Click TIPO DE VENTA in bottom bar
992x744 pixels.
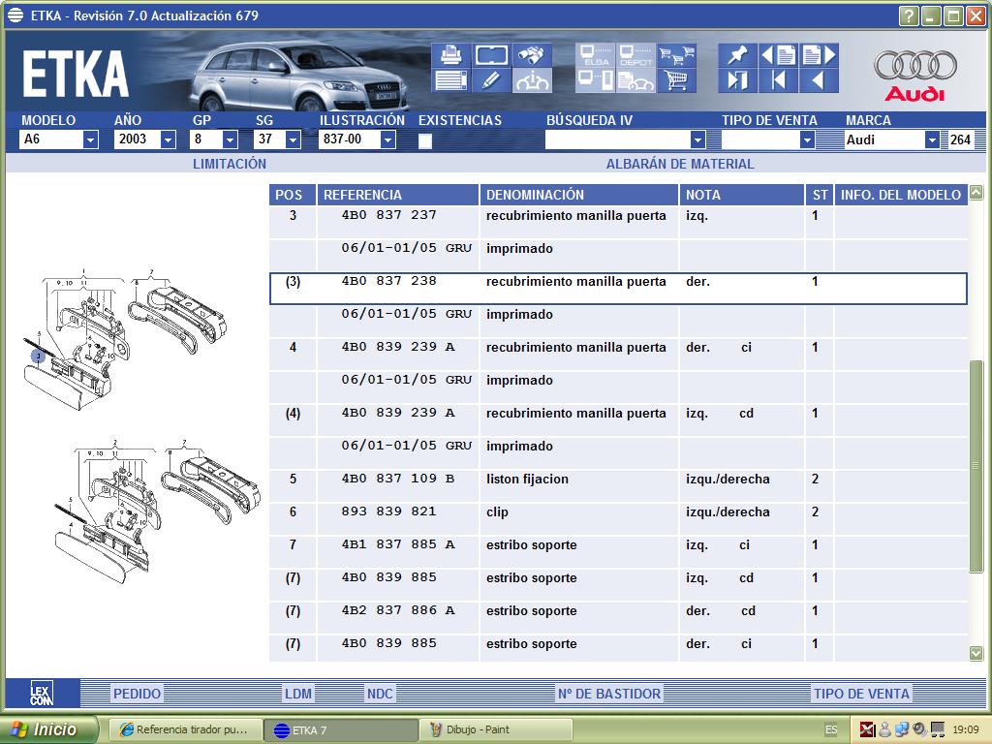pos(861,694)
